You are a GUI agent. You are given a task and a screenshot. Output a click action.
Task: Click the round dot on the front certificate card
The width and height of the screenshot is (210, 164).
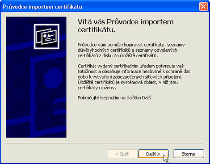pos(45,36)
